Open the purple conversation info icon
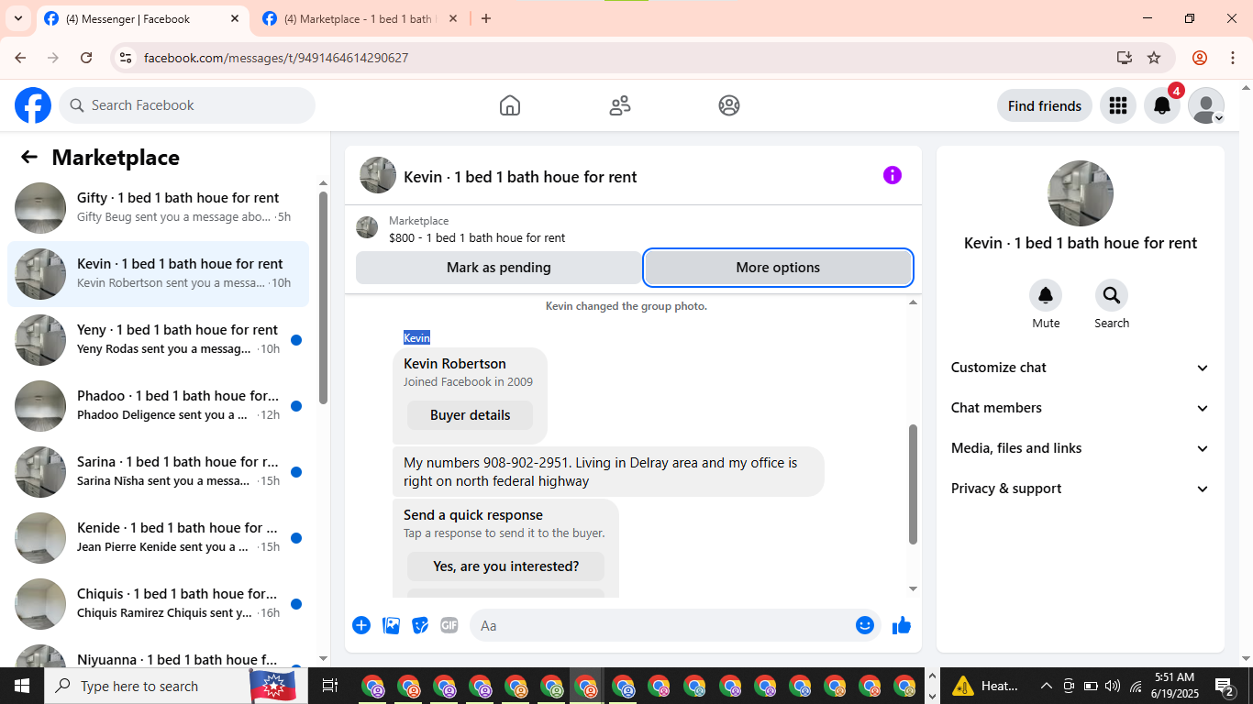The image size is (1253, 704). coord(893,175)
